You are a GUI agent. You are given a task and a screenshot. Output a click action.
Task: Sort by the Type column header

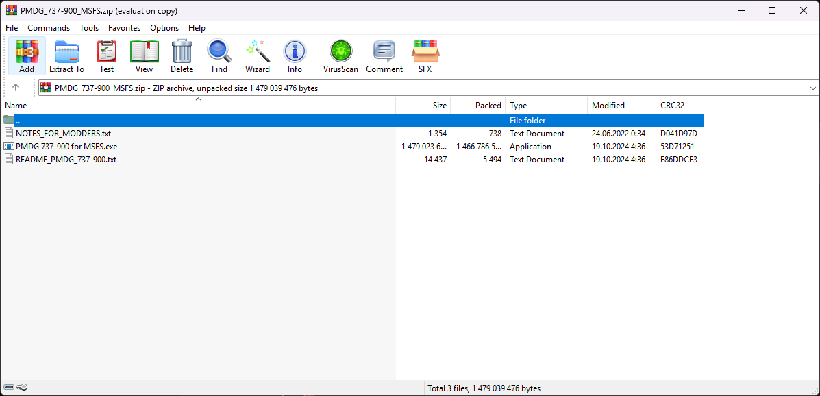[x=546, y=105]
